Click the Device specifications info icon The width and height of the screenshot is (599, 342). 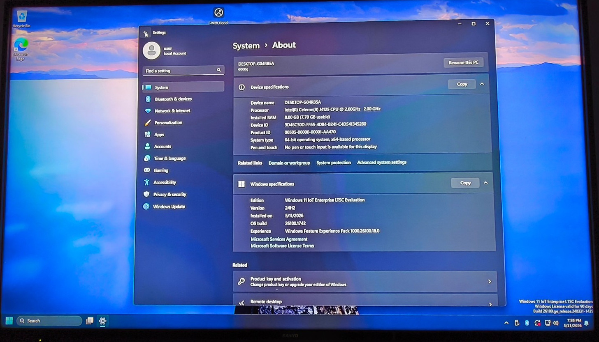tap(241, 87)
